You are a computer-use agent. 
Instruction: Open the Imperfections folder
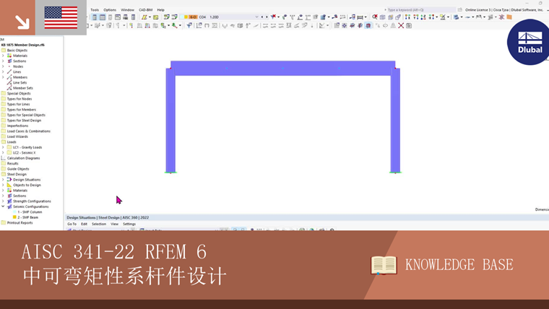pyautogui.click(x=17, y=126)
